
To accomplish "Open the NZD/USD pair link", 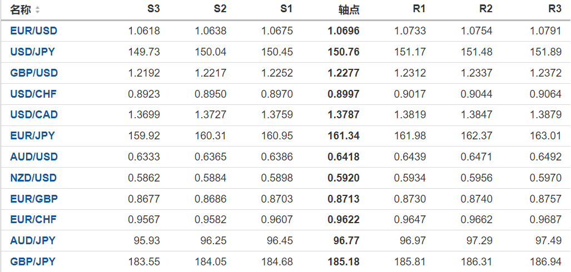I will [33, 178].
